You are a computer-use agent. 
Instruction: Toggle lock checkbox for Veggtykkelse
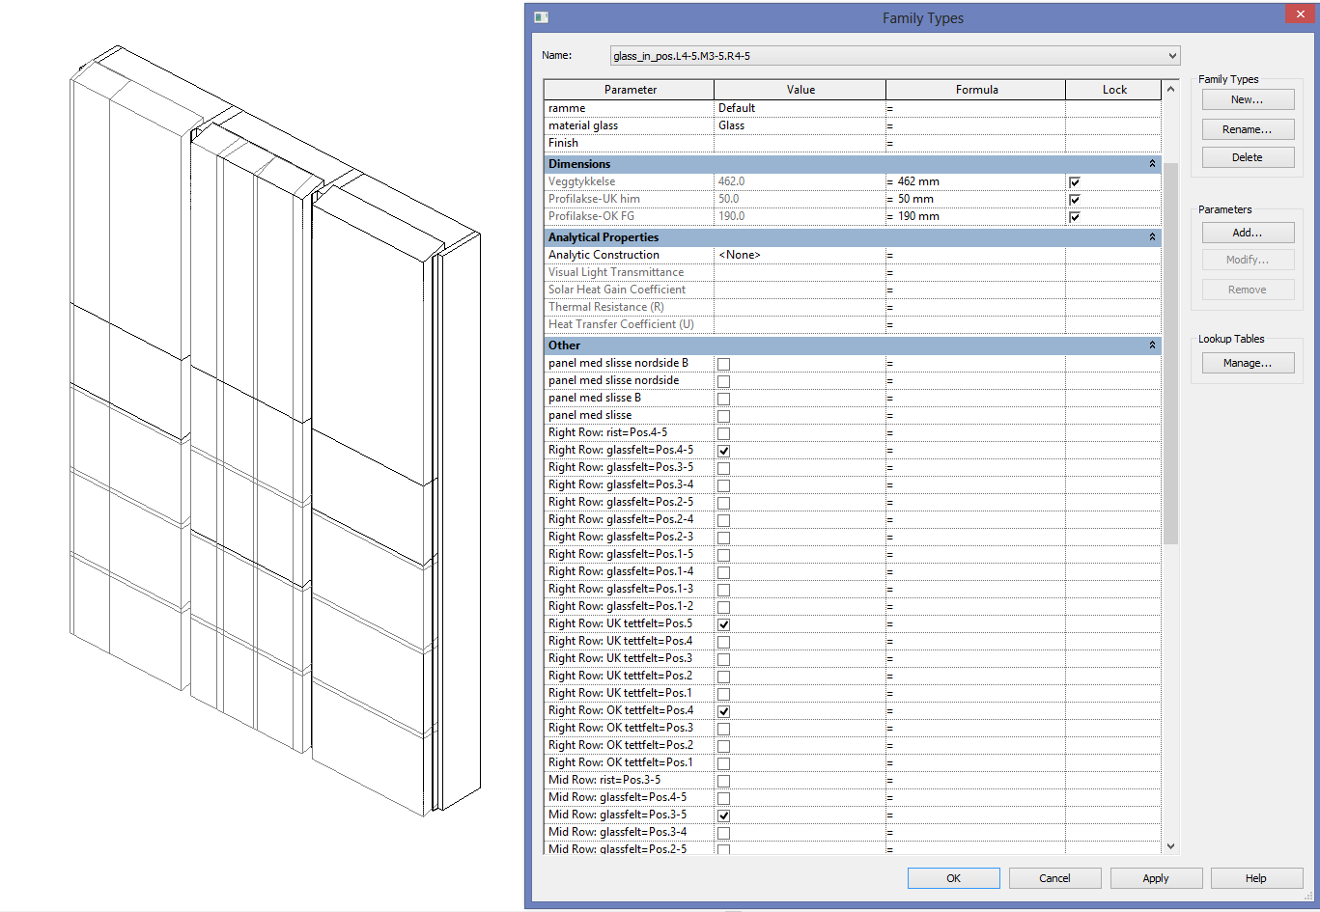[1075, 182]
